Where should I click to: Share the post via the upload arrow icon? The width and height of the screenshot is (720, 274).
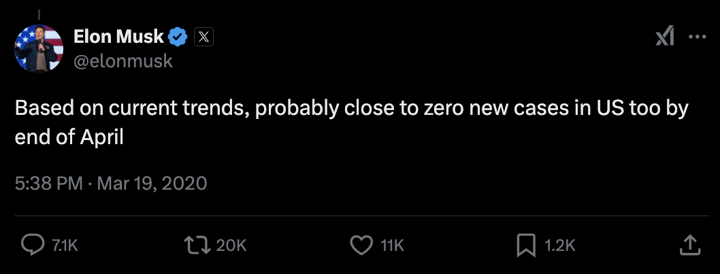(689, 245)
